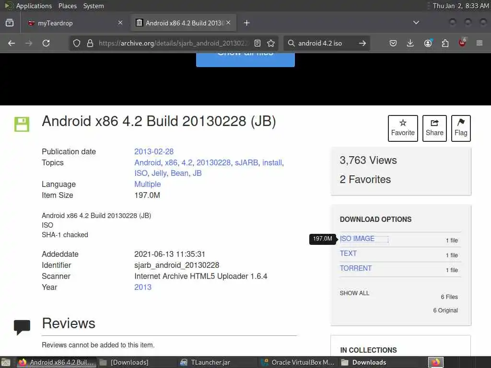
Task: Open the Places menu
Action: click(67, 6)
